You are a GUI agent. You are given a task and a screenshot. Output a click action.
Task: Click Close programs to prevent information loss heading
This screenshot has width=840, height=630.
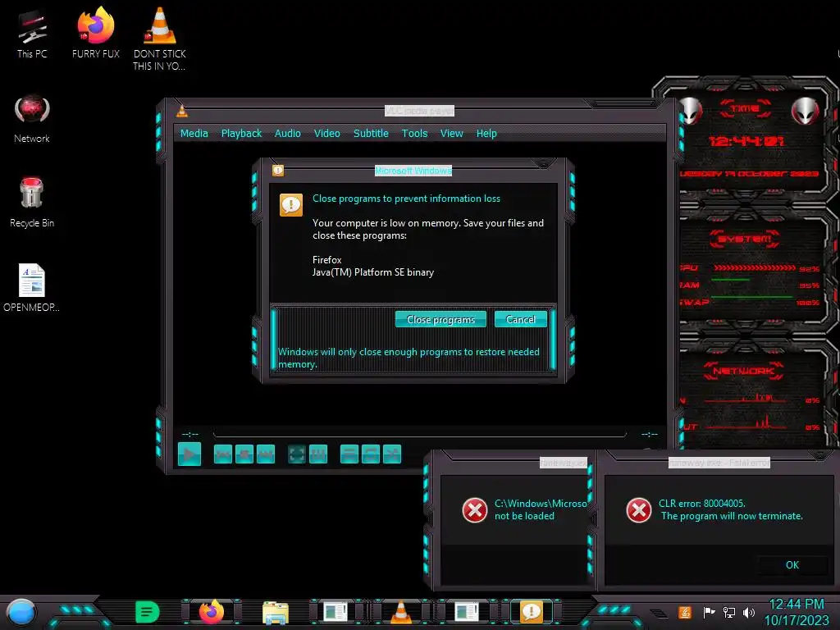click(x=406, y=199)
